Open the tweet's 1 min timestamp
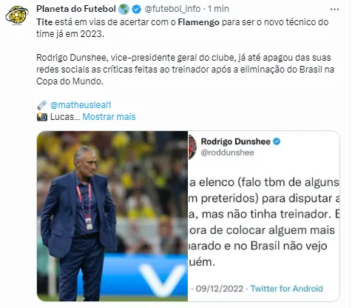 [218, 9]
